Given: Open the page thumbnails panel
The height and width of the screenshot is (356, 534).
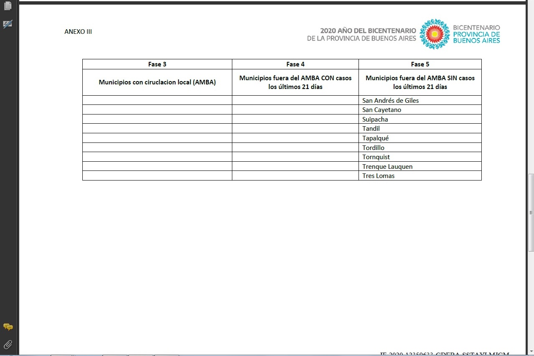Looking at the screenshot, I should (8, 6).
